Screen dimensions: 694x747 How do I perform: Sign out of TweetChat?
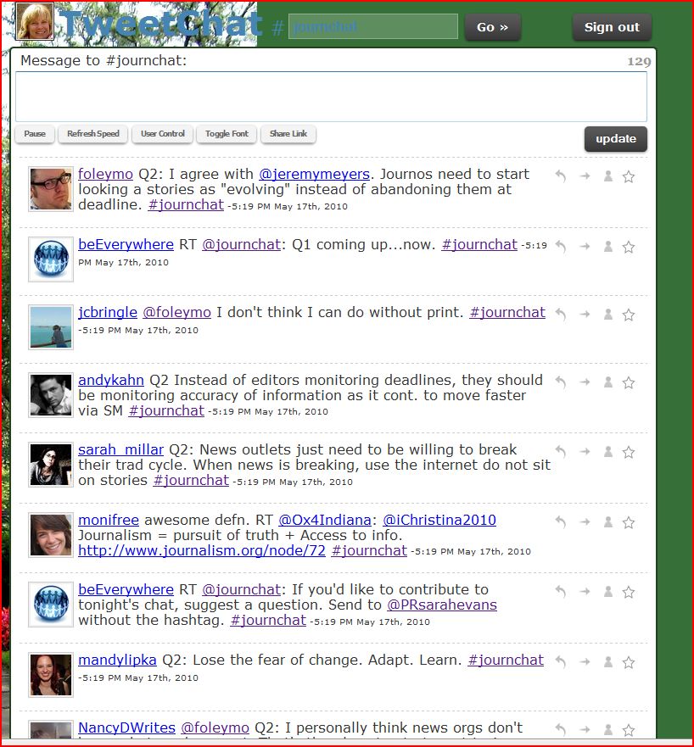click(612, 27)
